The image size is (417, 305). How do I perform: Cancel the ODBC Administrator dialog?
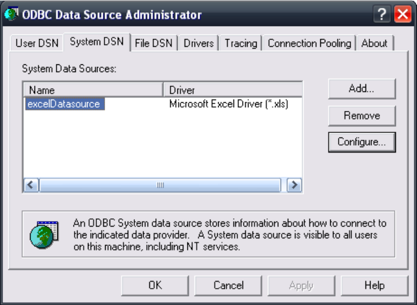[229, 286]
